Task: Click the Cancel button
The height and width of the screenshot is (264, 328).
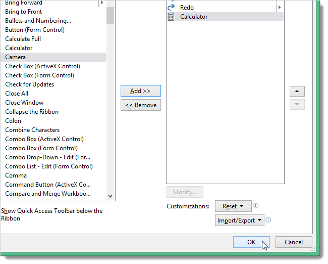Action: (x=294, y=242)
